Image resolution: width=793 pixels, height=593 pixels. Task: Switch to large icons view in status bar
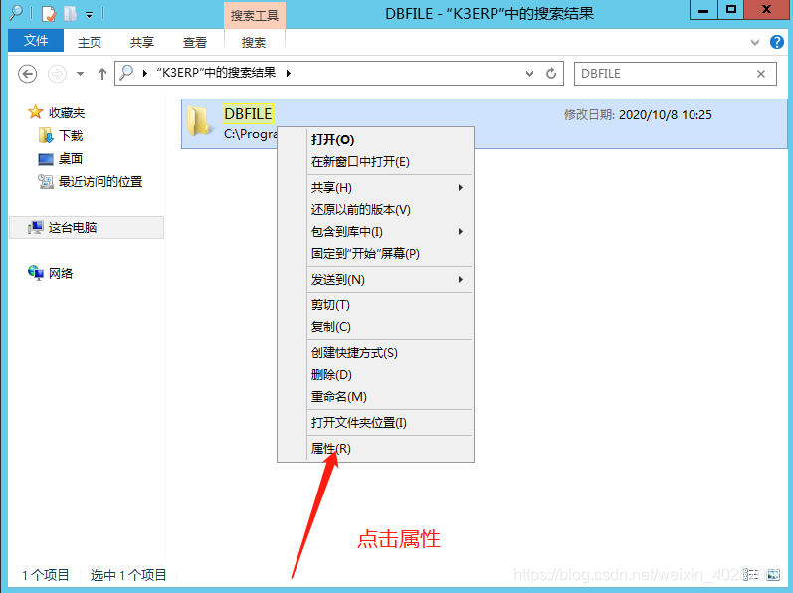tap(773, 574)
